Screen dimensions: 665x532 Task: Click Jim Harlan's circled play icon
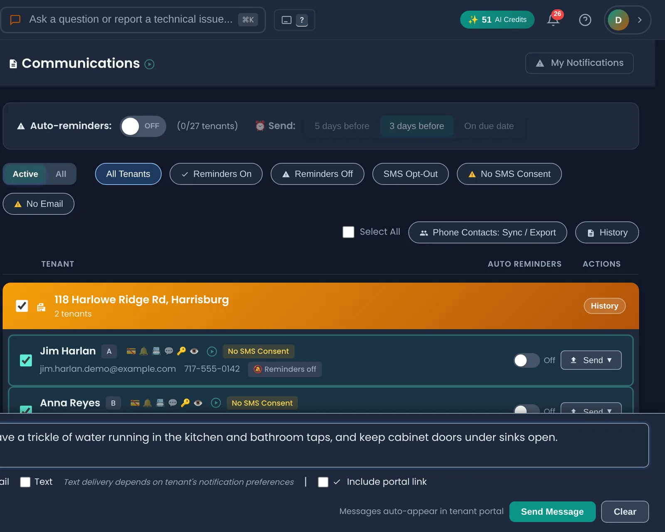pos(212,352)
